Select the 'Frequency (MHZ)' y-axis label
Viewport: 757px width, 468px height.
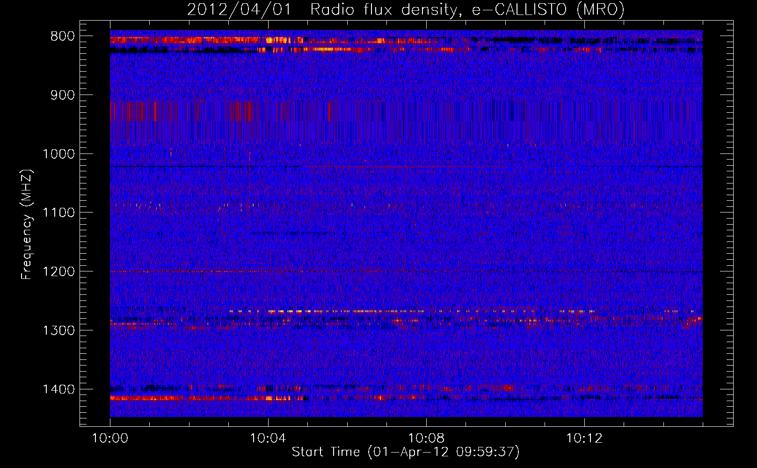[27, 224]
